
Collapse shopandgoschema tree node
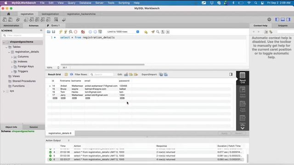4,42
